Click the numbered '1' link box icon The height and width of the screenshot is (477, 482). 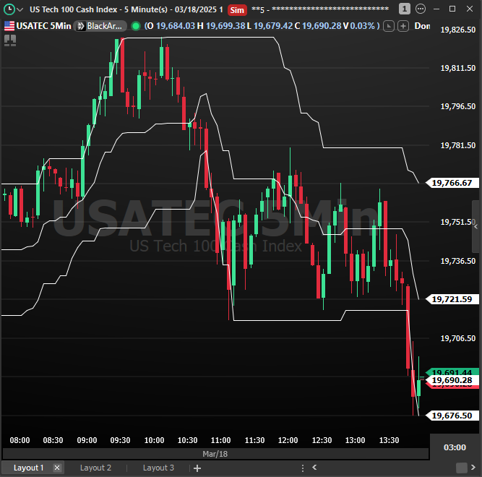(x=404, y=9)
